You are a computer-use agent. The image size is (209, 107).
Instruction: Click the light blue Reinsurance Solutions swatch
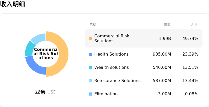[91, 81]
